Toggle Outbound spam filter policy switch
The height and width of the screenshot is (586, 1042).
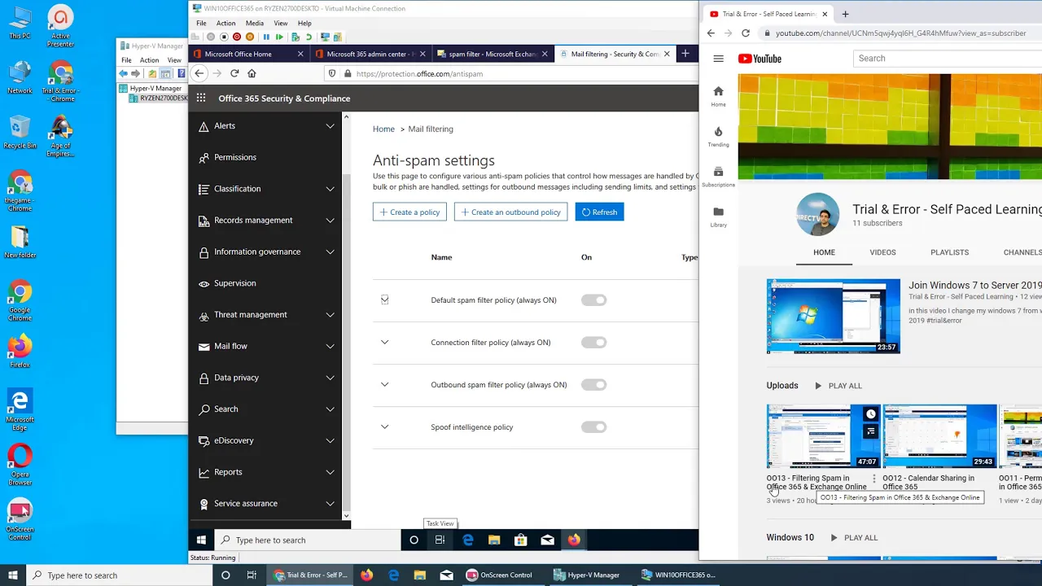click(x=593, y=385)
